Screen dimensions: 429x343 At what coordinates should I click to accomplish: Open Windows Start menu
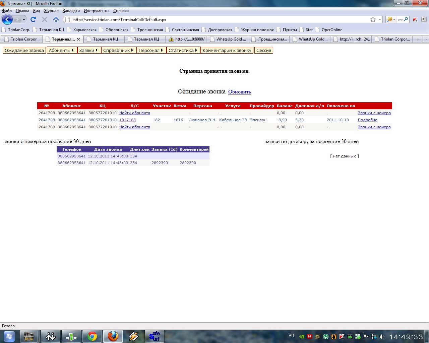9,336
